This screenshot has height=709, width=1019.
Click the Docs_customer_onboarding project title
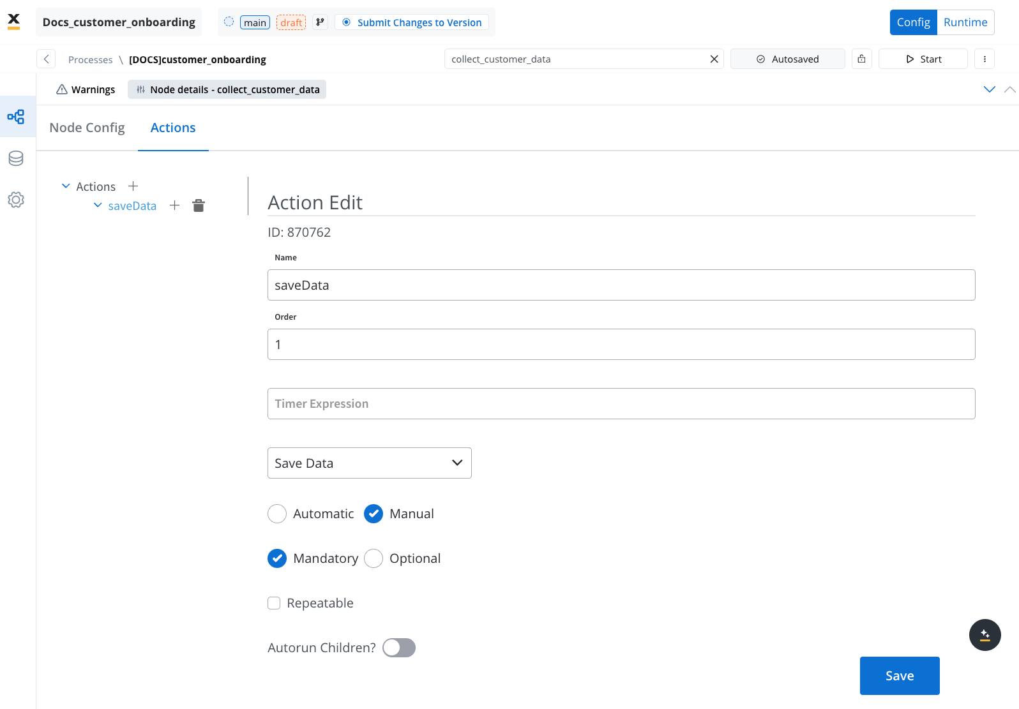[x=119, y=22]
